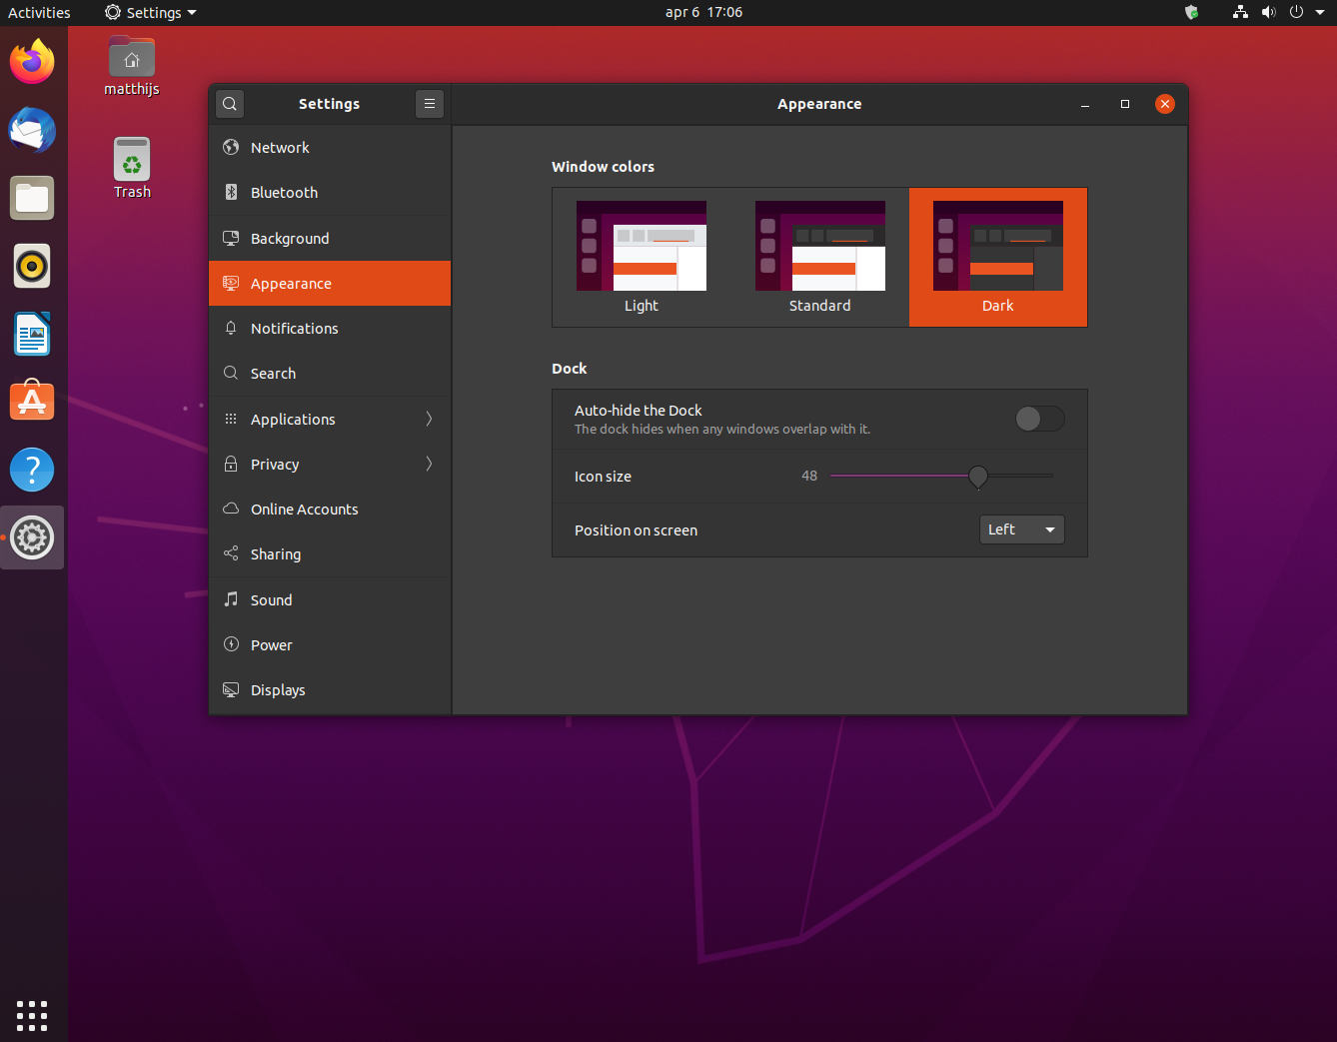This screenshot has height=1042, width=1337.
Task: Launch Thunderbird Mail from the dock
Action: tap(32, 130)
